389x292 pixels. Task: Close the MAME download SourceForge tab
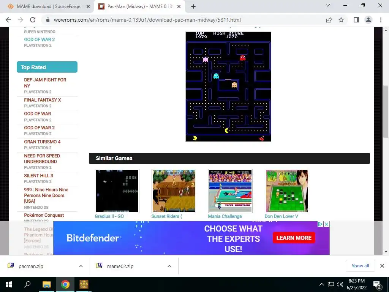[88, 7]
